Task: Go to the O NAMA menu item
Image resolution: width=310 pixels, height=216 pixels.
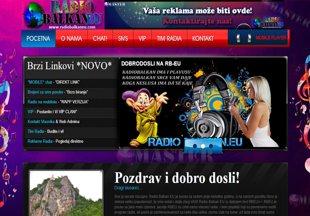Action: point(71,38)
